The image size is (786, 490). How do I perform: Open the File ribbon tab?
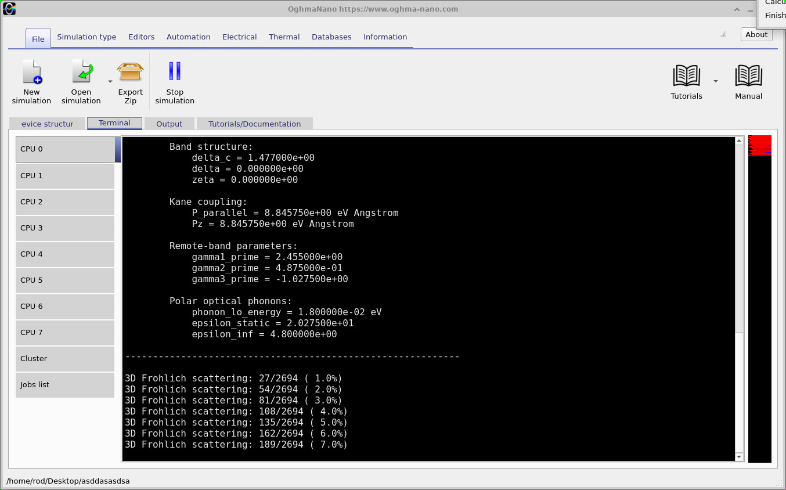[x=38, y=38]
